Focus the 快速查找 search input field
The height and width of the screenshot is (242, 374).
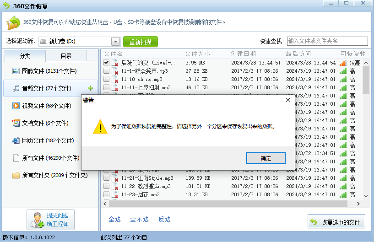pyautogui.click(x=327, y=41)
